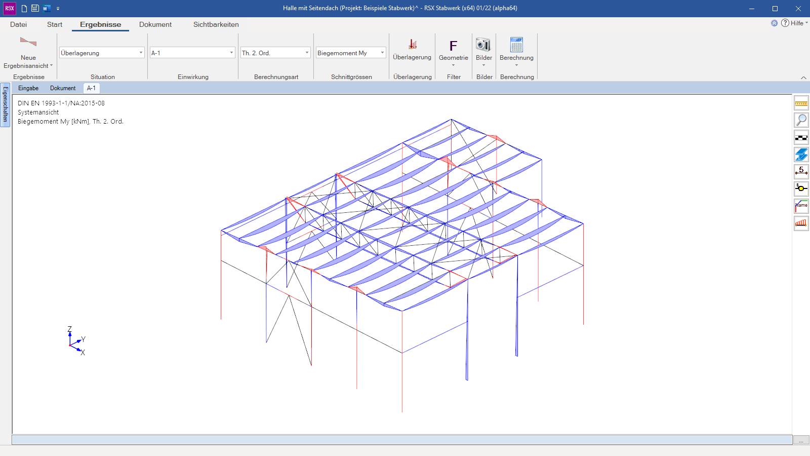Click the RSX application logo icon

pyautogui.click(x=10, y=8)
